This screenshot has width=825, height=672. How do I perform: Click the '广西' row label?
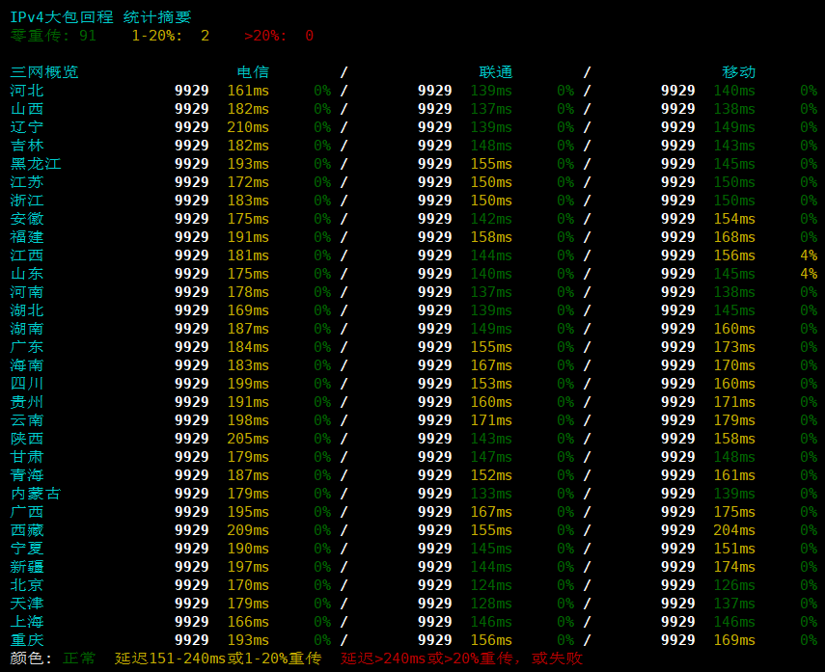point(27,512)
